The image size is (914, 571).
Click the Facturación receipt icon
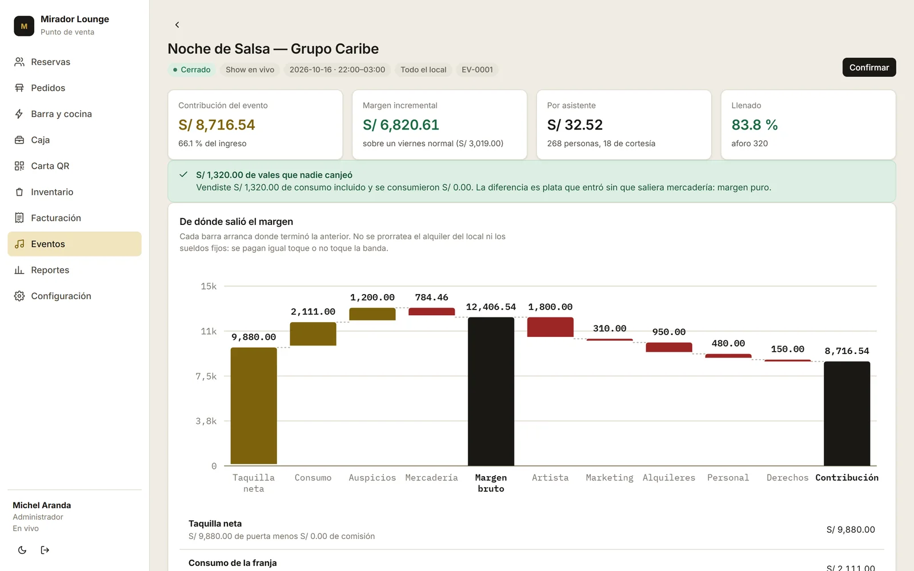pos(19,218)
